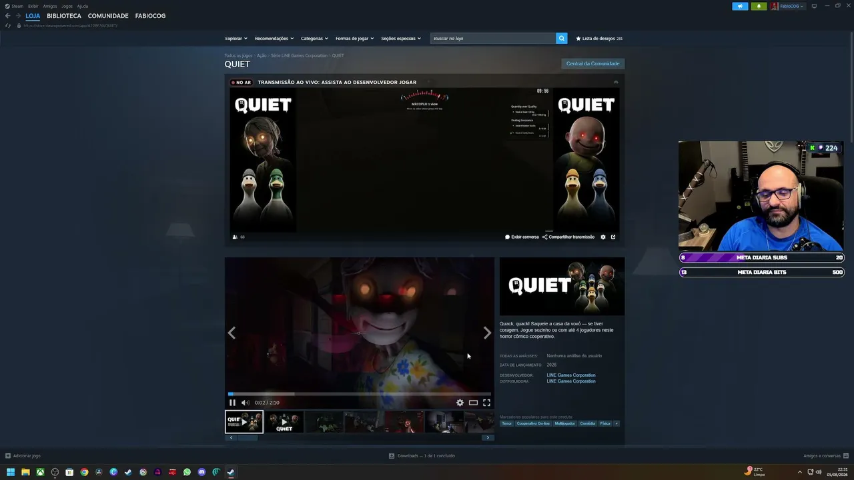Expand Seções especiais dropdown
This screenshot has height=480, width=854.
click(401, 39)
